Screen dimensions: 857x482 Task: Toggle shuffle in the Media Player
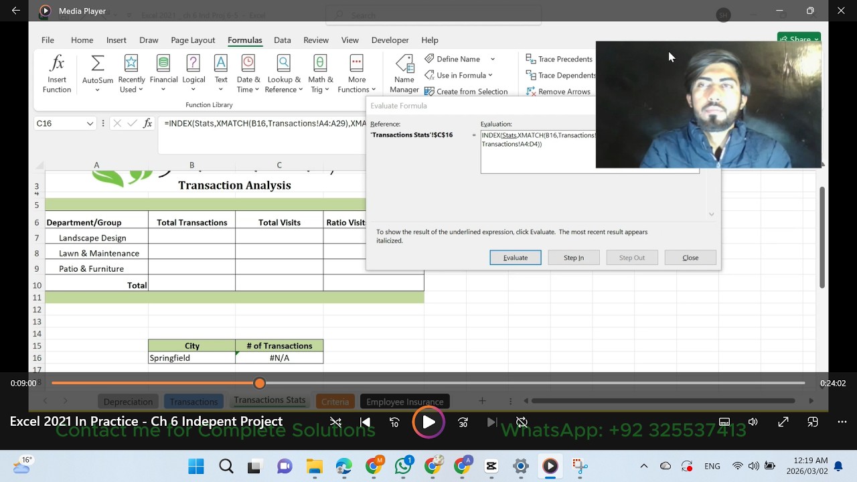point(335,422)
